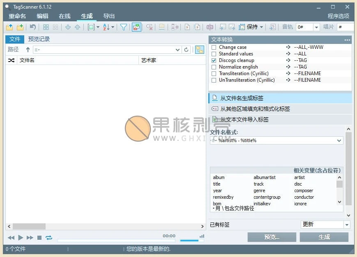This screenshot has height=257, width=357.
Task: Enable the Change case checkbox
Action: [x=214, y=47]
